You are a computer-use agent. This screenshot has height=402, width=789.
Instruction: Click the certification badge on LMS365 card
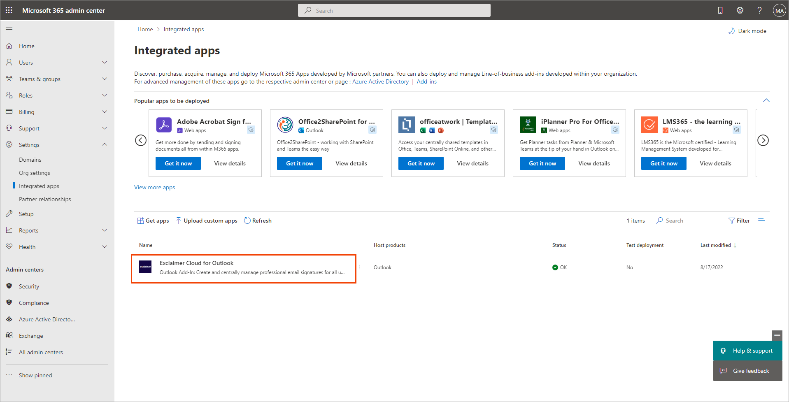click(737, 130)
